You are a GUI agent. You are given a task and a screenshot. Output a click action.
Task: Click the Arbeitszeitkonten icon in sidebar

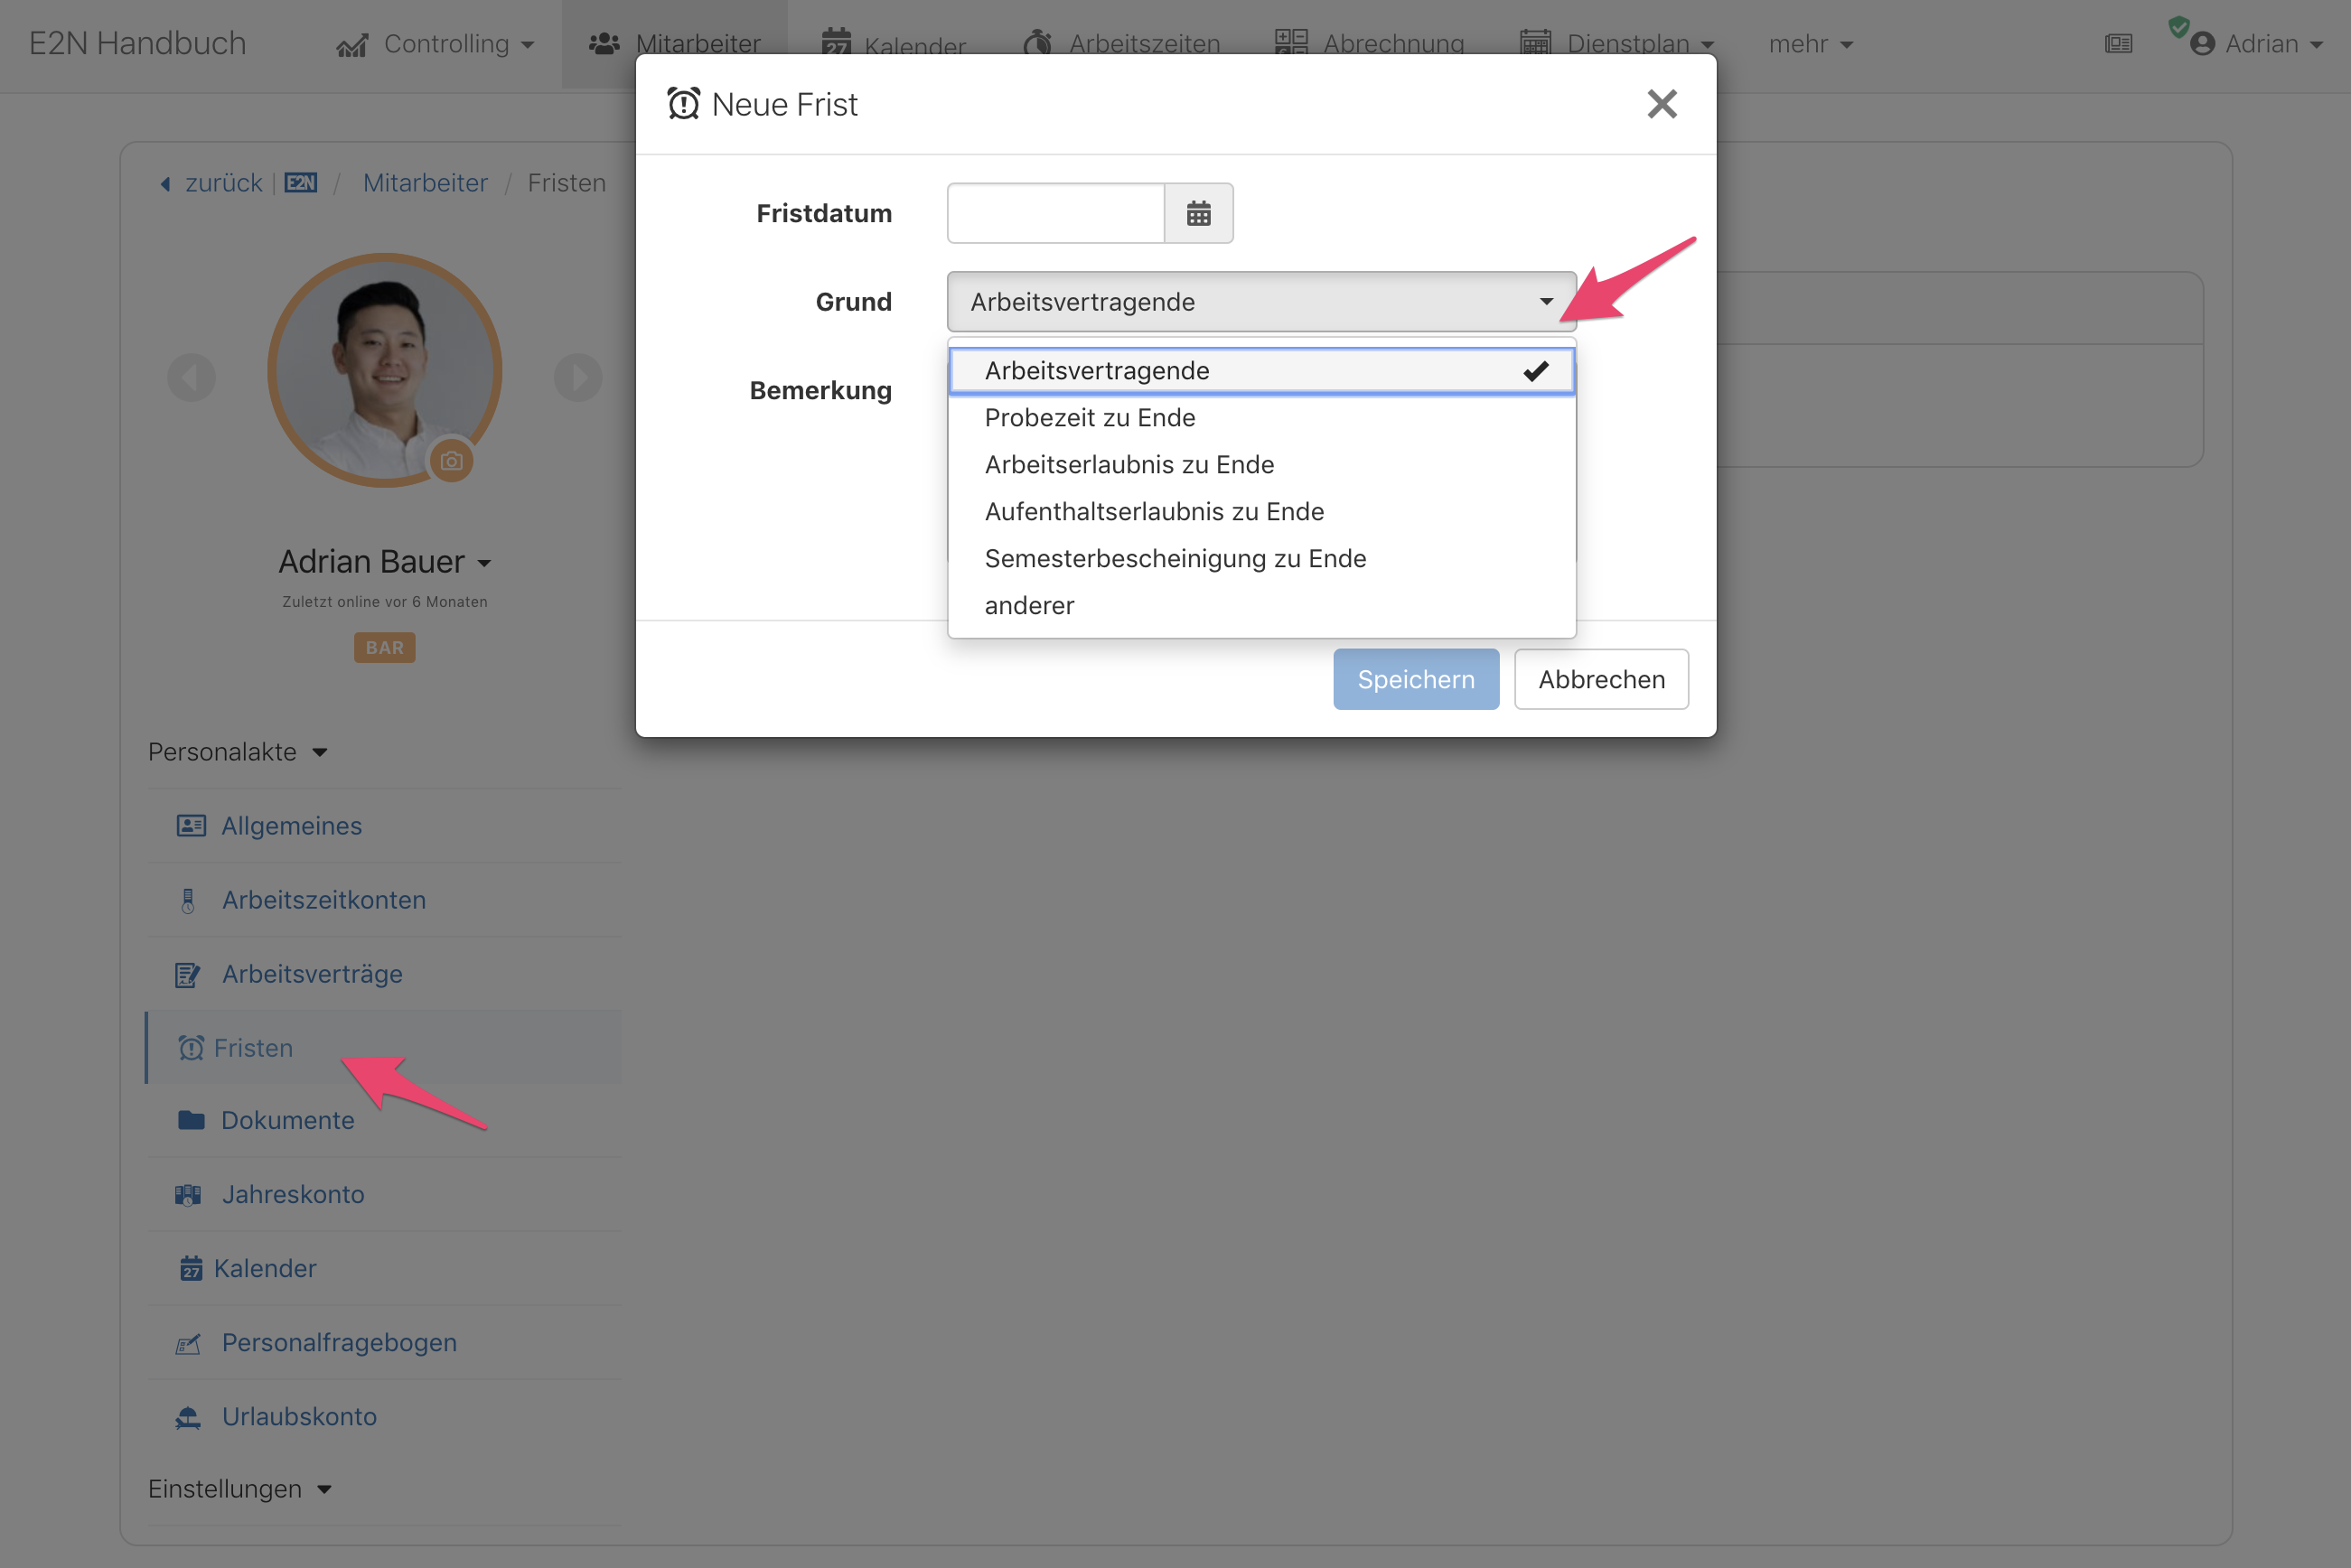point(188,901)
